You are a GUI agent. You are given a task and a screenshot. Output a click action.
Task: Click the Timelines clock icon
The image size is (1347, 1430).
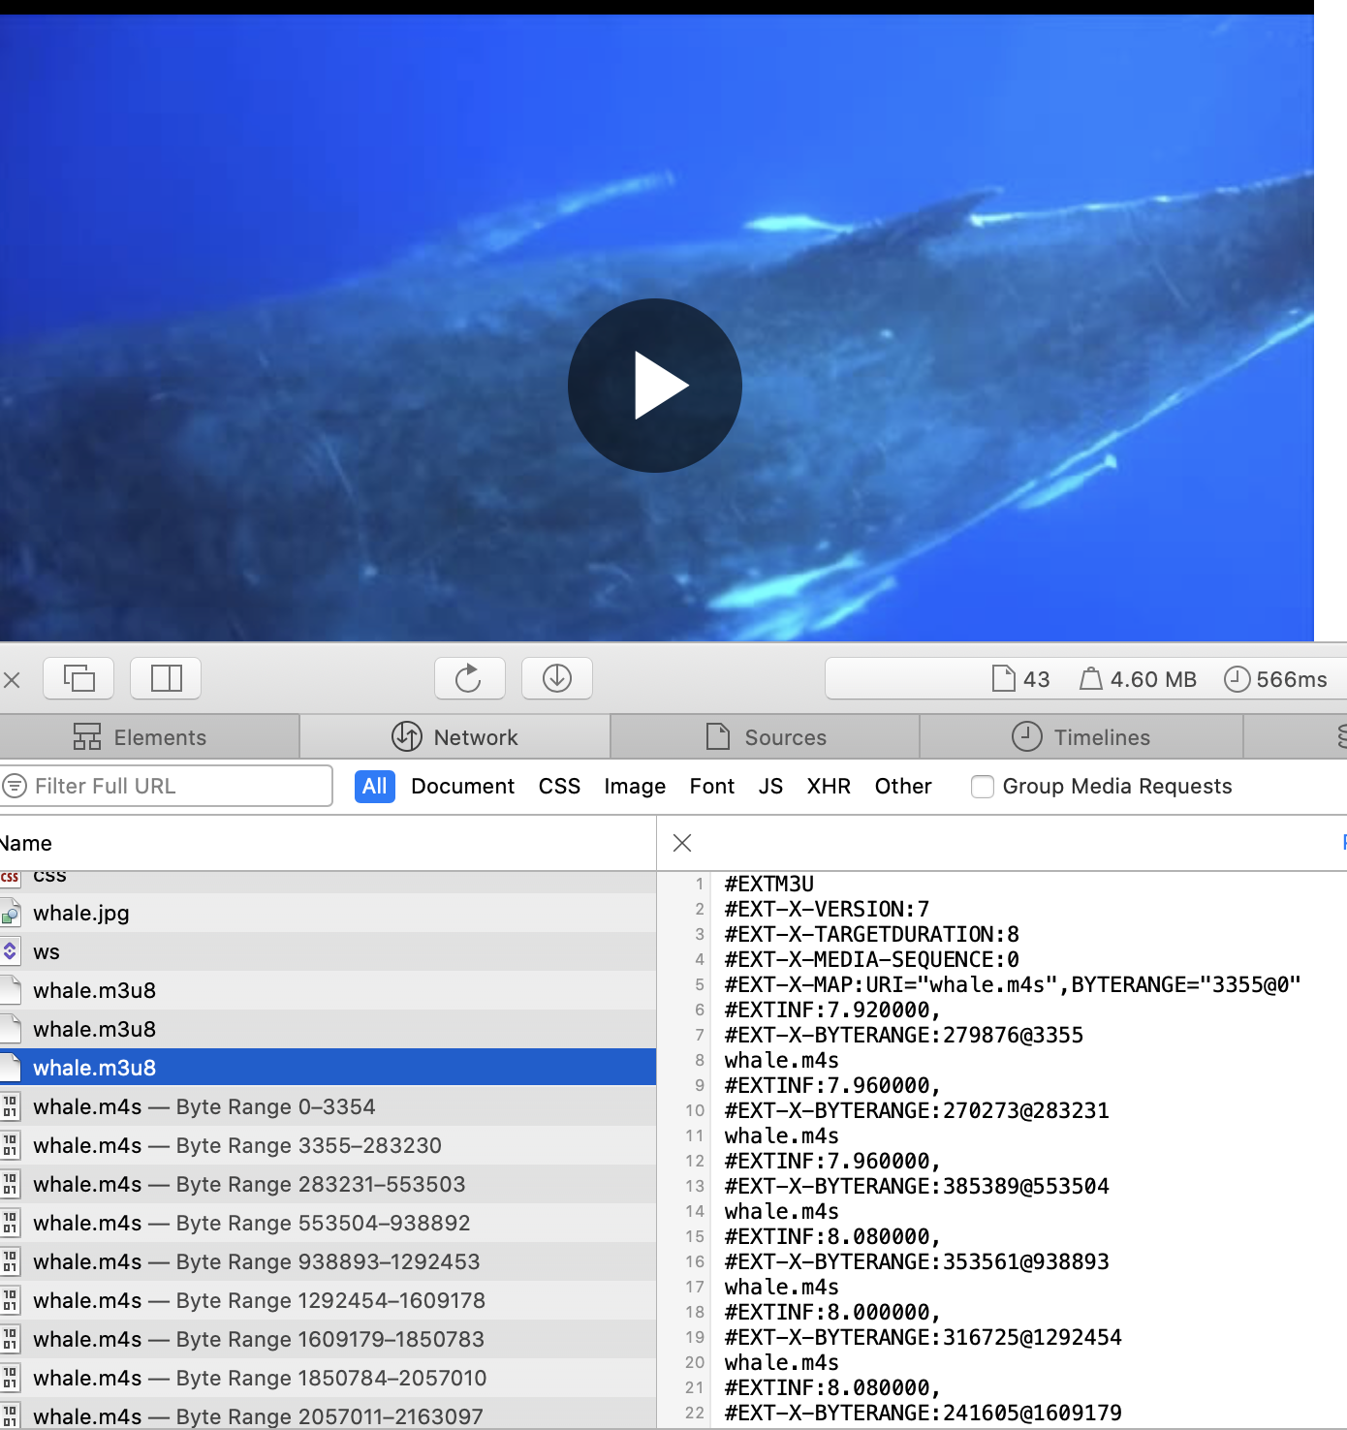pyautogui.click(x=1027, y=737)
